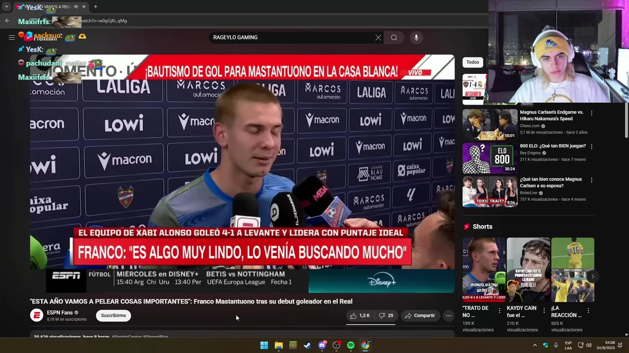Open the ESPN Fans channel avatar
Viewport: 629px width, 353px height.
[37, 315]
